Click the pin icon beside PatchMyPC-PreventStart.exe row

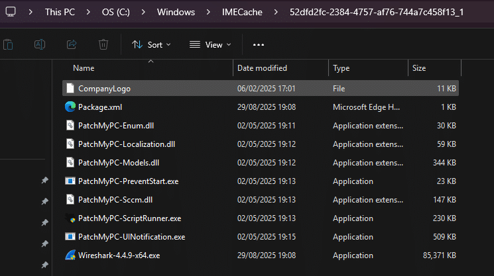click(44, 181)
